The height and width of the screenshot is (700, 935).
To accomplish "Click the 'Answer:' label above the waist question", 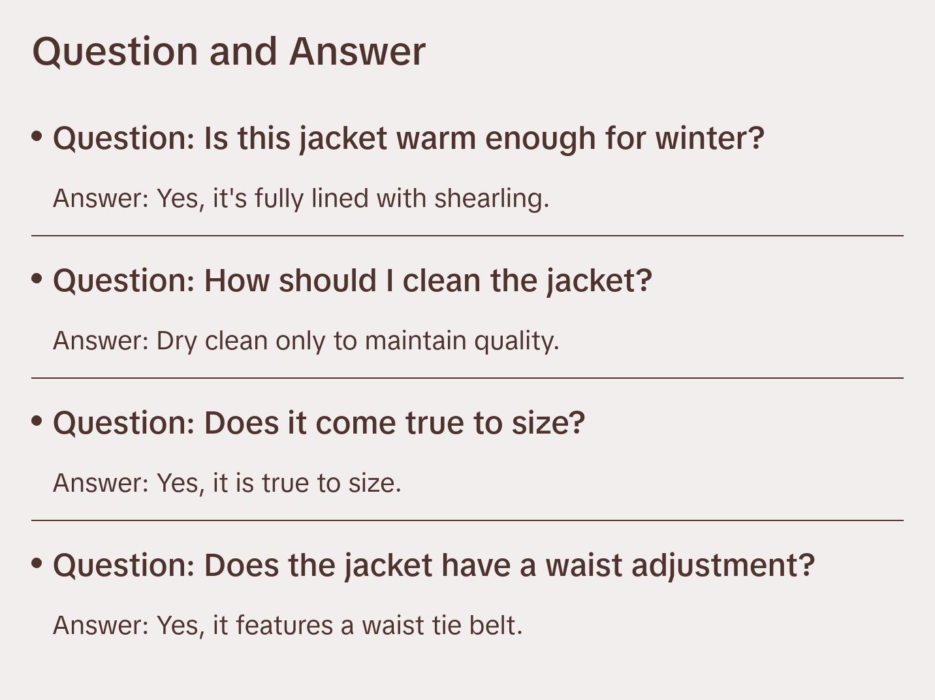I will pos(101,483).
